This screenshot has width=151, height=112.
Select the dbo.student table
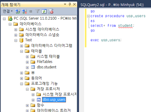click(47, 67)
